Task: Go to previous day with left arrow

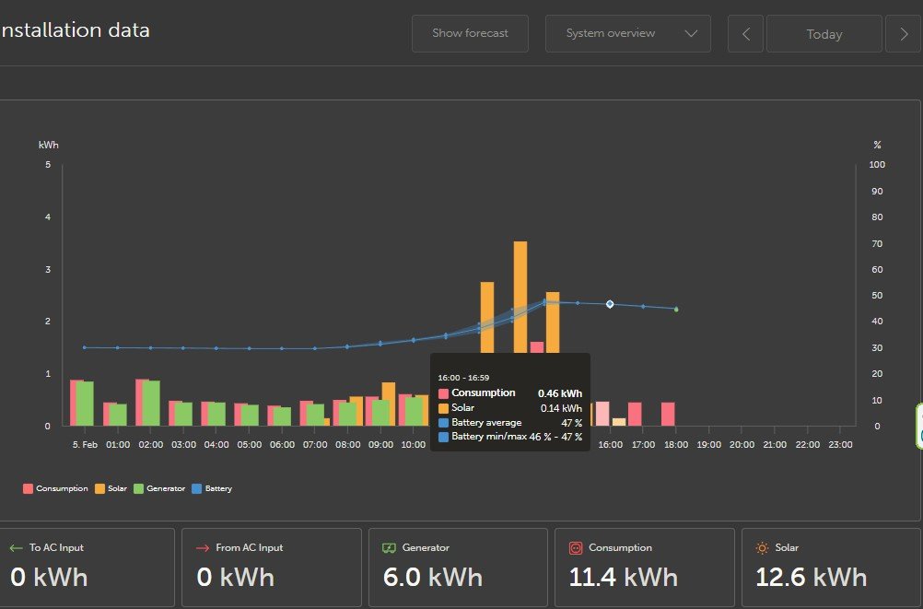Action: tap(745, 34)
